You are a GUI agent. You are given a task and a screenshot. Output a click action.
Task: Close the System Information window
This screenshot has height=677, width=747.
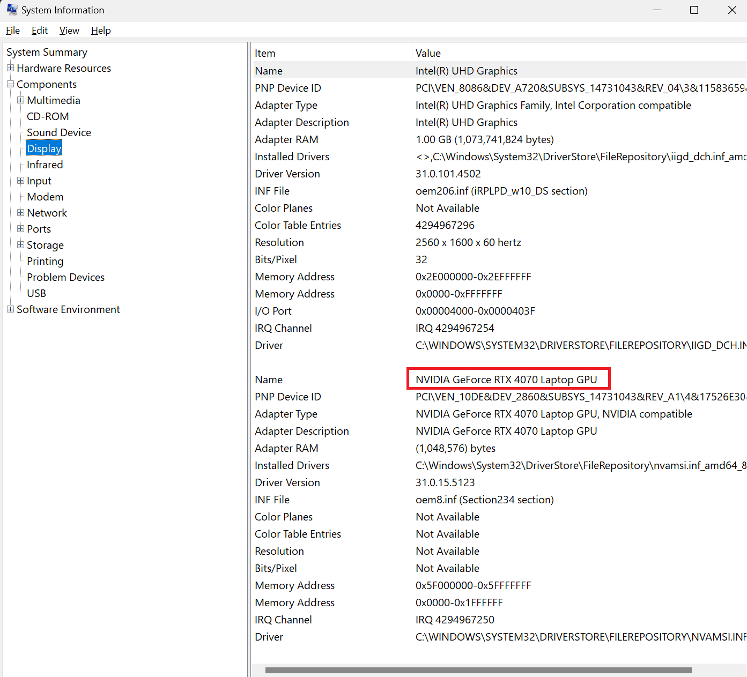tap(731, 10)
